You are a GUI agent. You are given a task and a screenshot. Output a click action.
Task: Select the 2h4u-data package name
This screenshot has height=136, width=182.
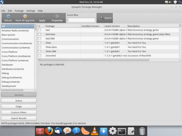pyautogui.click(x=51, y=47)
